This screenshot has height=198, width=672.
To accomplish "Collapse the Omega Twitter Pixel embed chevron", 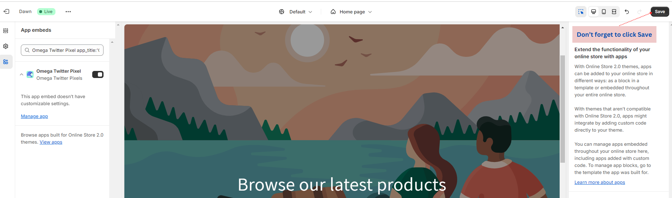I will point(22,74).
